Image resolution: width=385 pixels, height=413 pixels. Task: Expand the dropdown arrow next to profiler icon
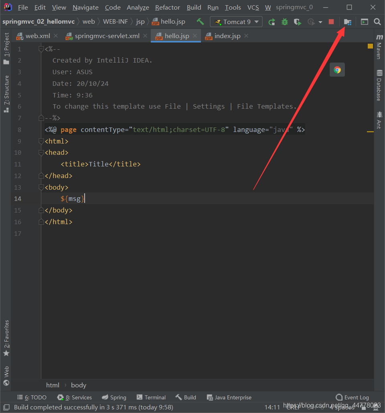point(320,22)
